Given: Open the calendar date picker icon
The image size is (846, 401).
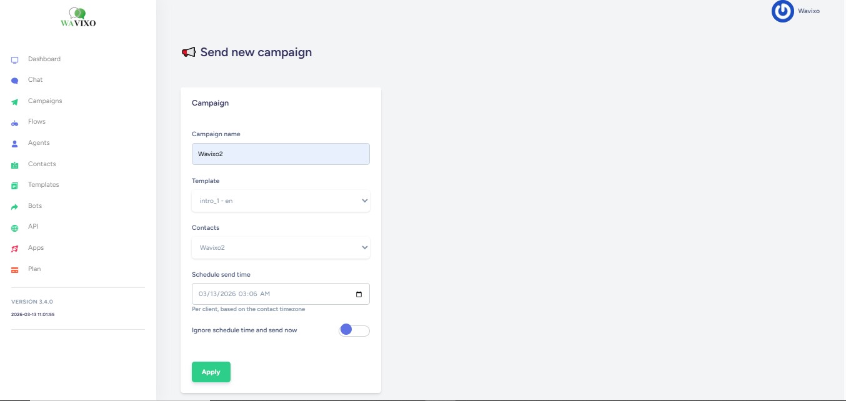Looking at the screenshot, I should click(x=359, y=294).
